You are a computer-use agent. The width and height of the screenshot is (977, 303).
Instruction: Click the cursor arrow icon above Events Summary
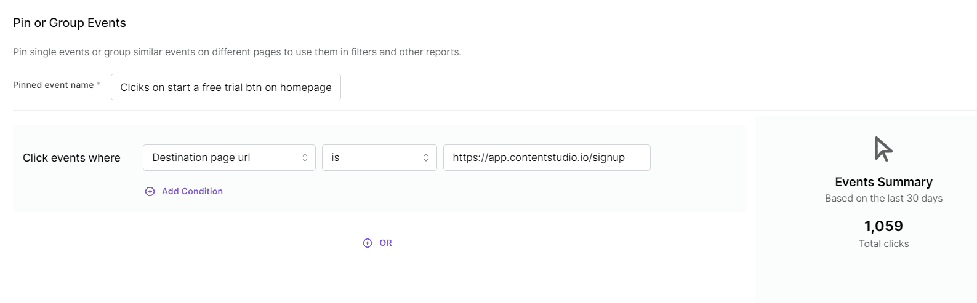883,149
